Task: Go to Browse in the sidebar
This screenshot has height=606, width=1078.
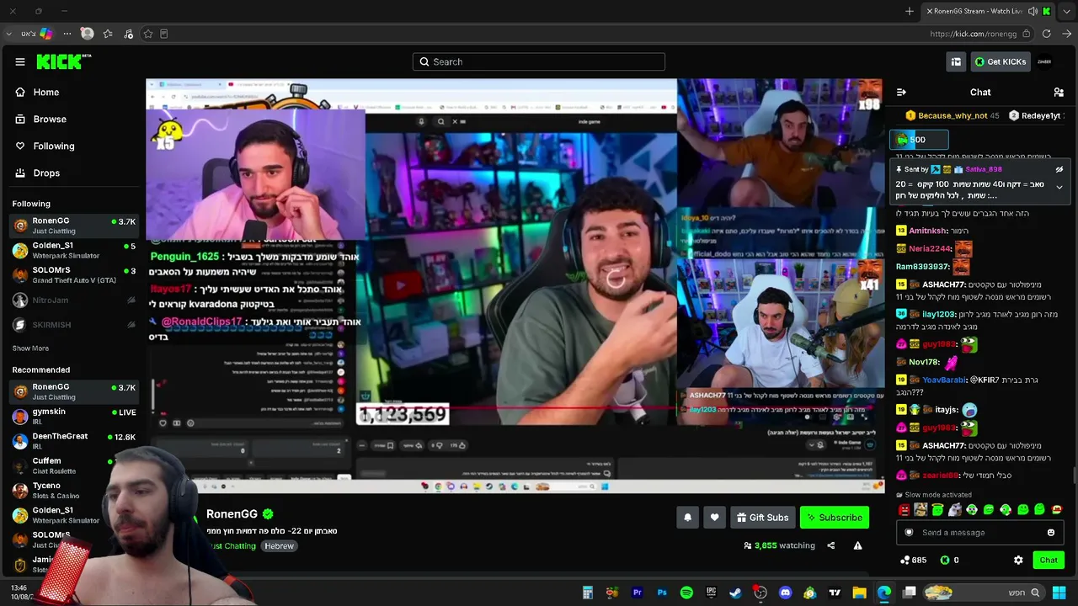Action: (x=50, y=119)
